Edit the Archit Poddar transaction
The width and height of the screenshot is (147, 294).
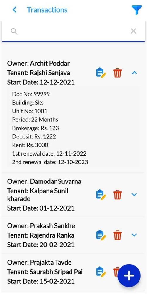pos(101,73)
